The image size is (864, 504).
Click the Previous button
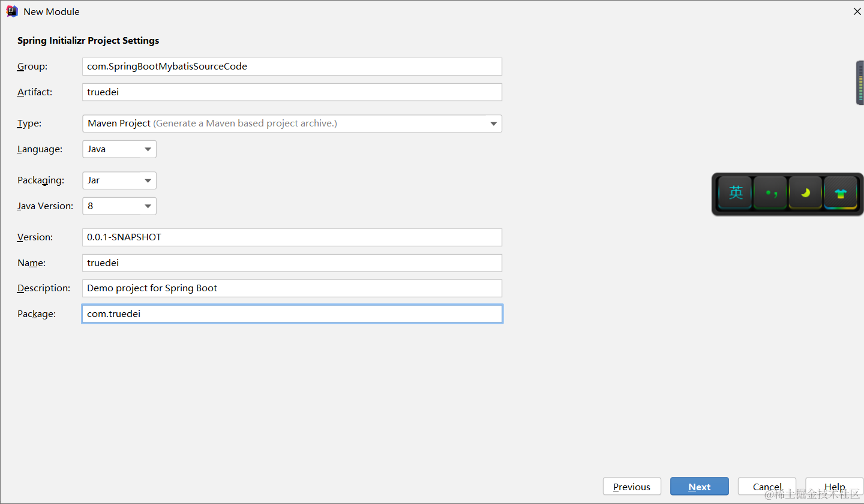(x=632, y=487)
